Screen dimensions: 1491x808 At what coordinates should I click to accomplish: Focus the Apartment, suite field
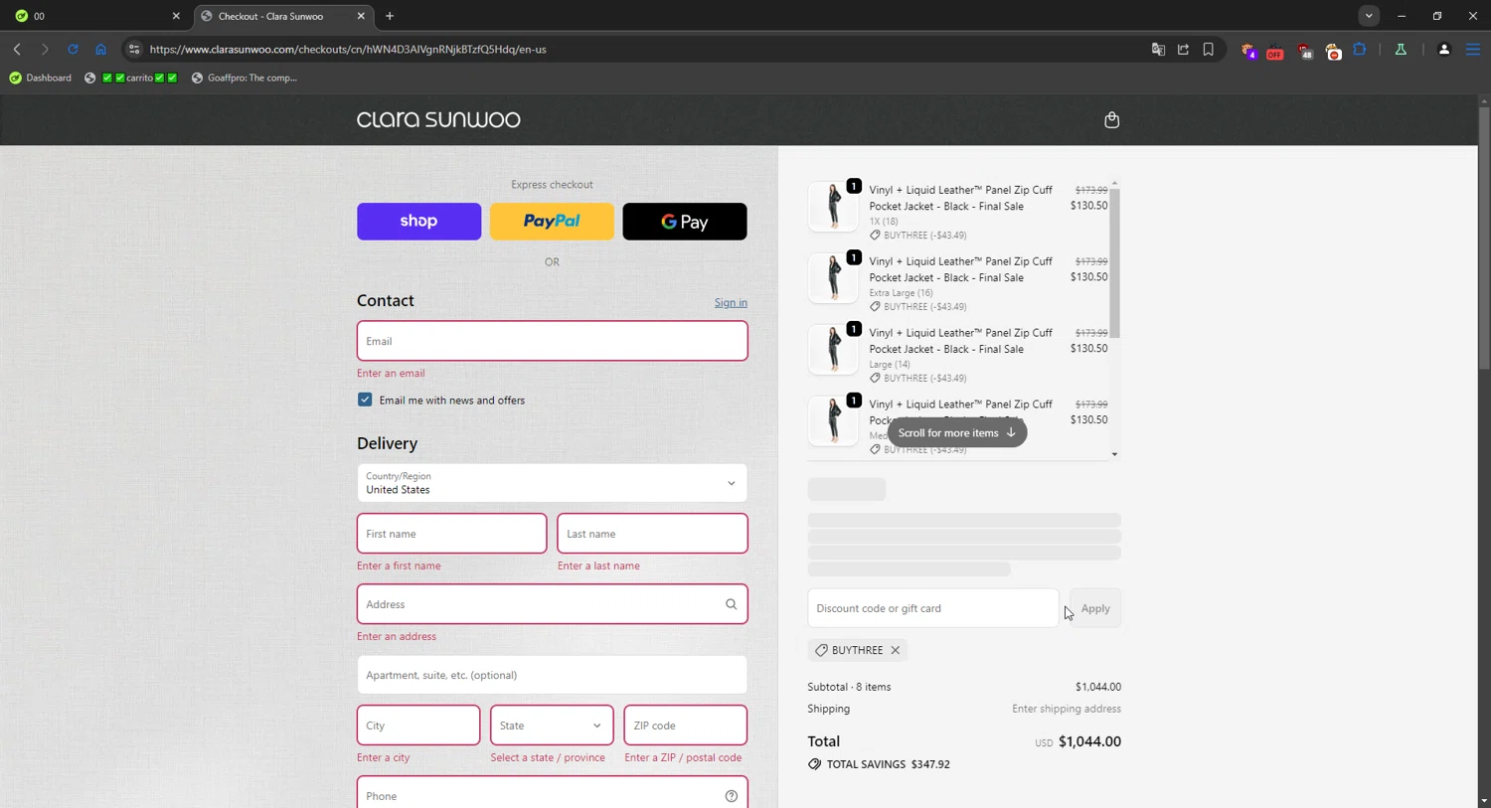click(x=552, y=675)
